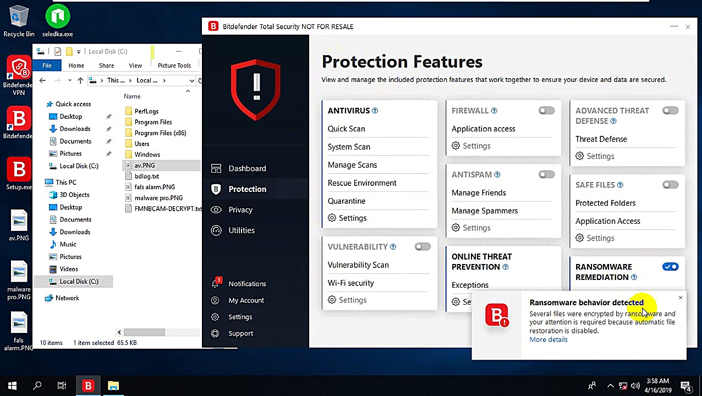
Task: Open More details in ransomware notification
Action: pyautogui.click(x=549, y=339)
